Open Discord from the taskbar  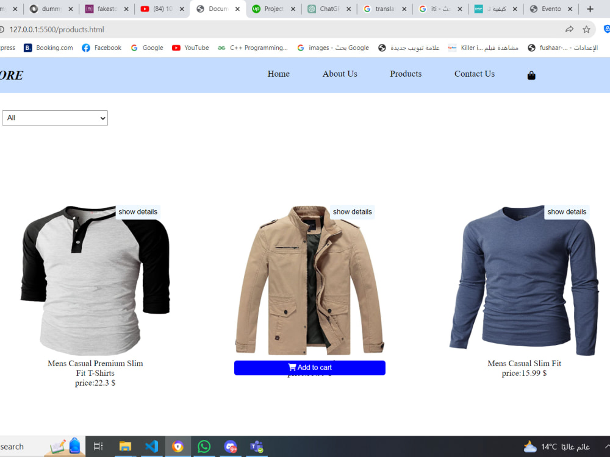click(x=231, y=447)
